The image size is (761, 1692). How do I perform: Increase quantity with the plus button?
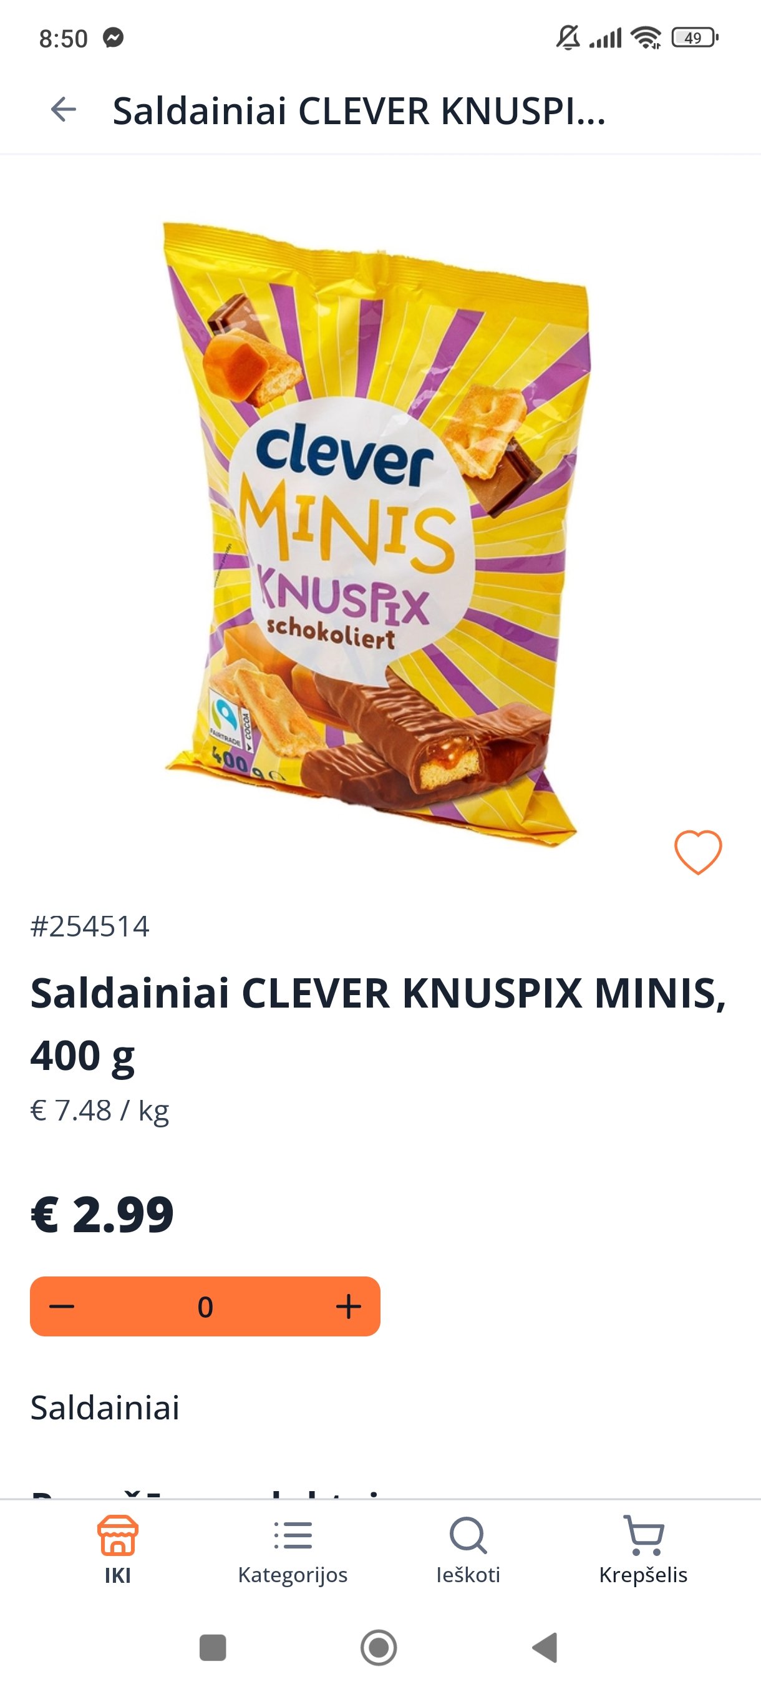[x=349, y=1306]
